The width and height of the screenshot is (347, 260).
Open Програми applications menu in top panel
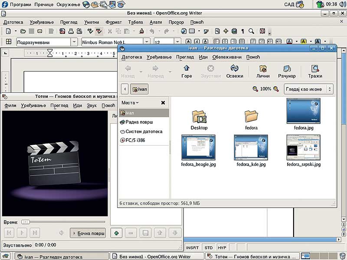pyautogui.click(x=20, y=4)
